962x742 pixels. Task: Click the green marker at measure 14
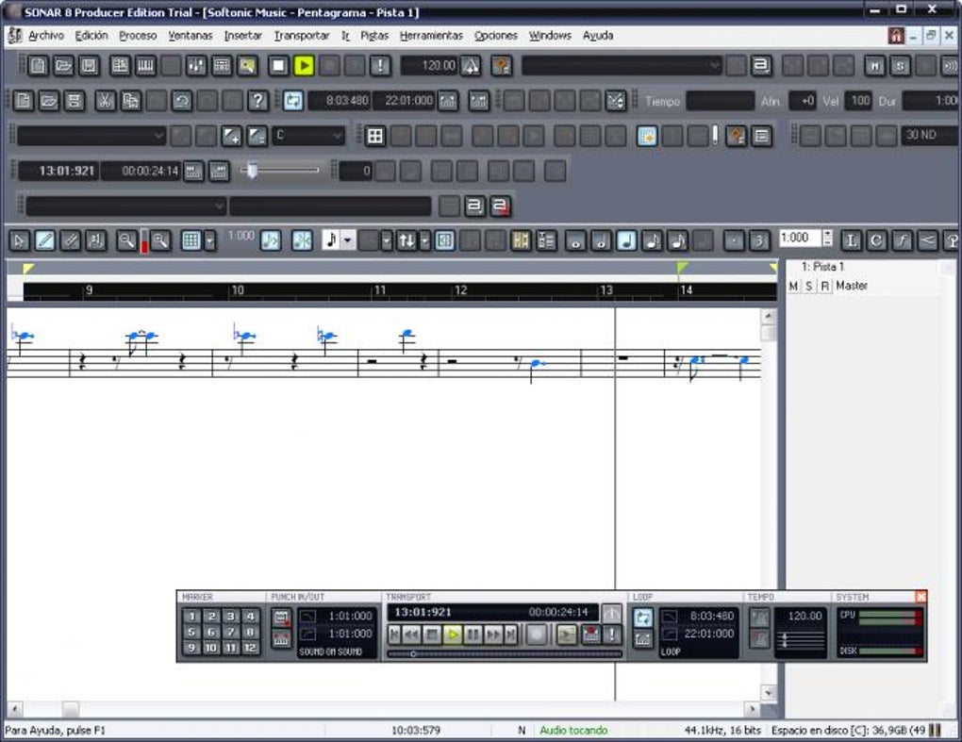(682, 267)
